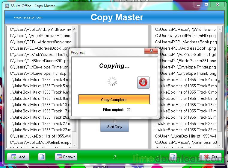Minimize the Copy Master window

point(198,5)
